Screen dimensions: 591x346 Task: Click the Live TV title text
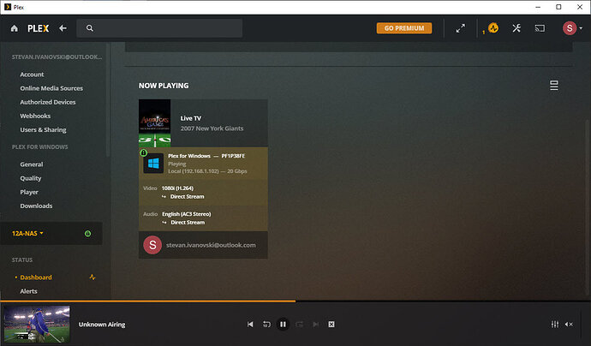[191, 118]
